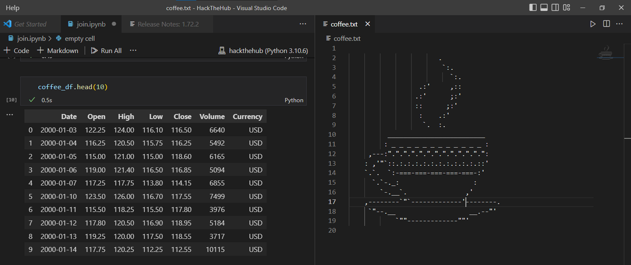This screenshot has height=265, width=631.
Task: Click line number 20 in coffee.txt
Action: [332, 230]
